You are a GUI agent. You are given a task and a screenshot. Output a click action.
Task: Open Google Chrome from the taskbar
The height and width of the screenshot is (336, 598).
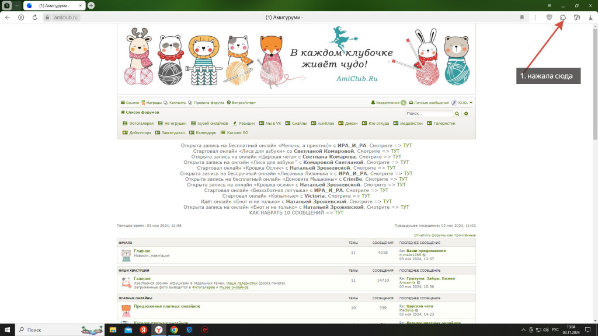point(173,330)
